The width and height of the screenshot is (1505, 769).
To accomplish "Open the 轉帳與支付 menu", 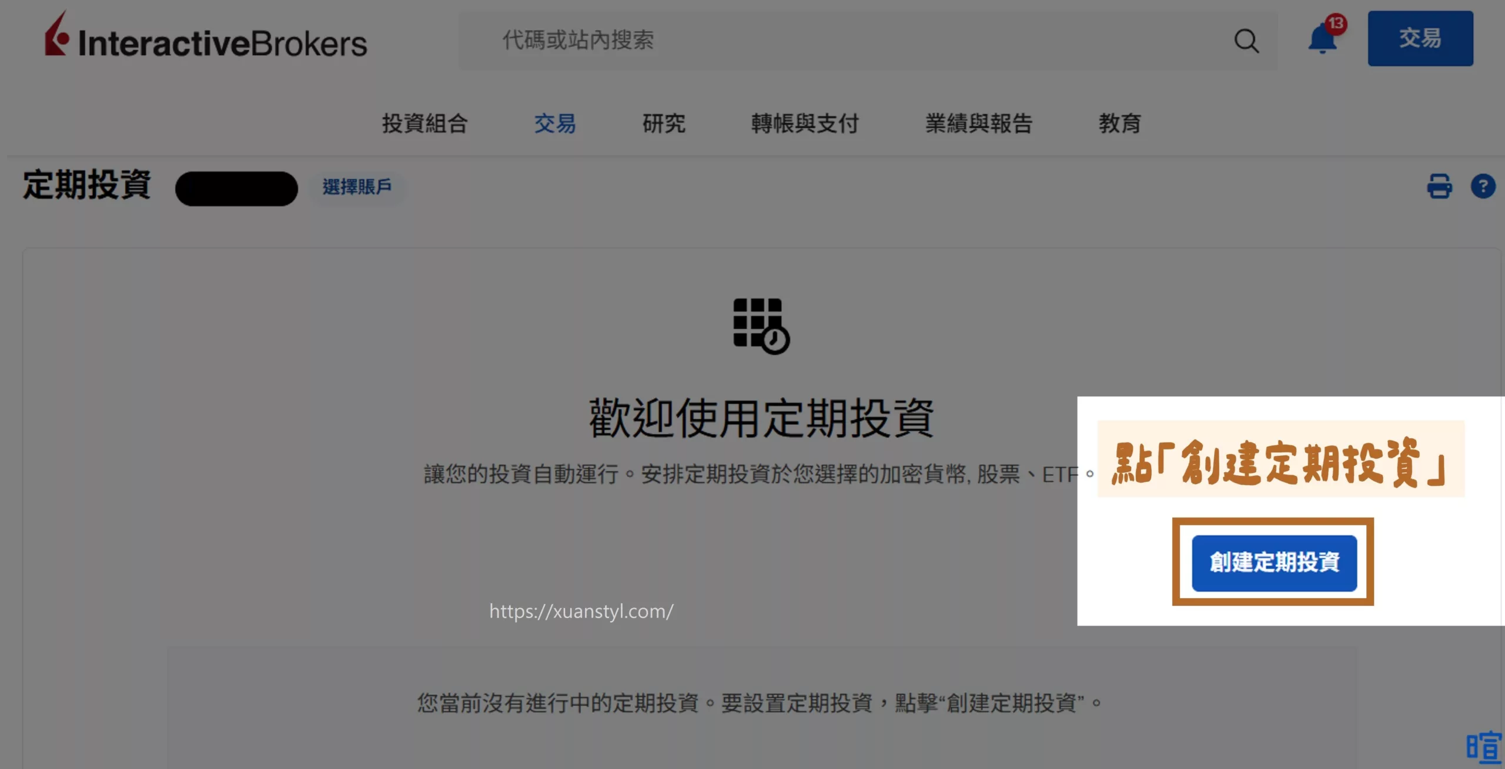I will pos(805,123).
